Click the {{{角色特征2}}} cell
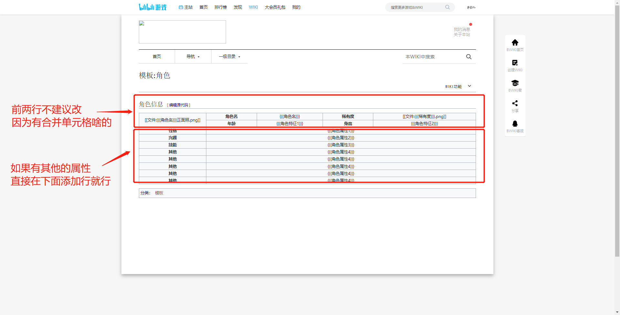Image resolution: width=620 pixels, height=315 pixels. click(x=424, y=123)
